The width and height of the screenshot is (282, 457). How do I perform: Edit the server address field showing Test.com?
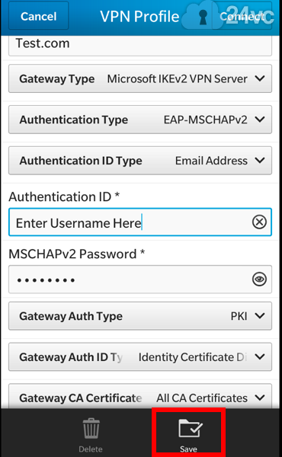coord(140,46)
